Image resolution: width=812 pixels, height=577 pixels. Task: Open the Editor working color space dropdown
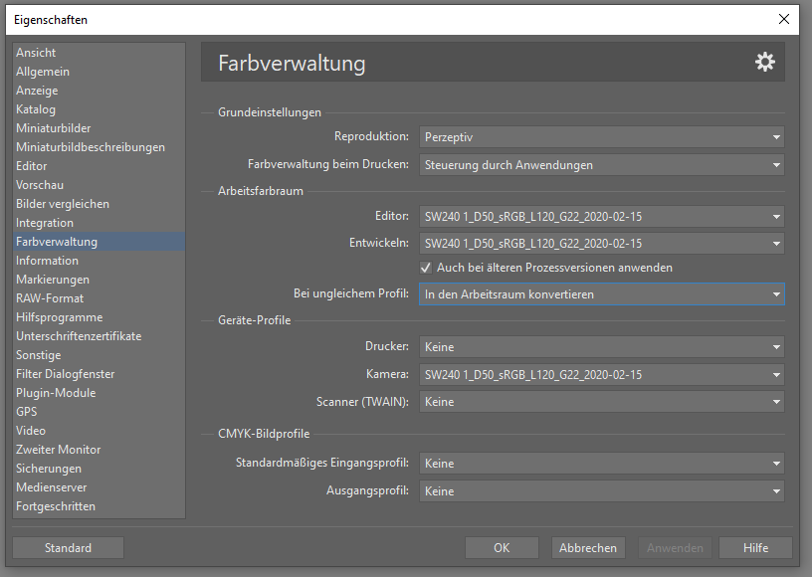[x=601, y=216]
